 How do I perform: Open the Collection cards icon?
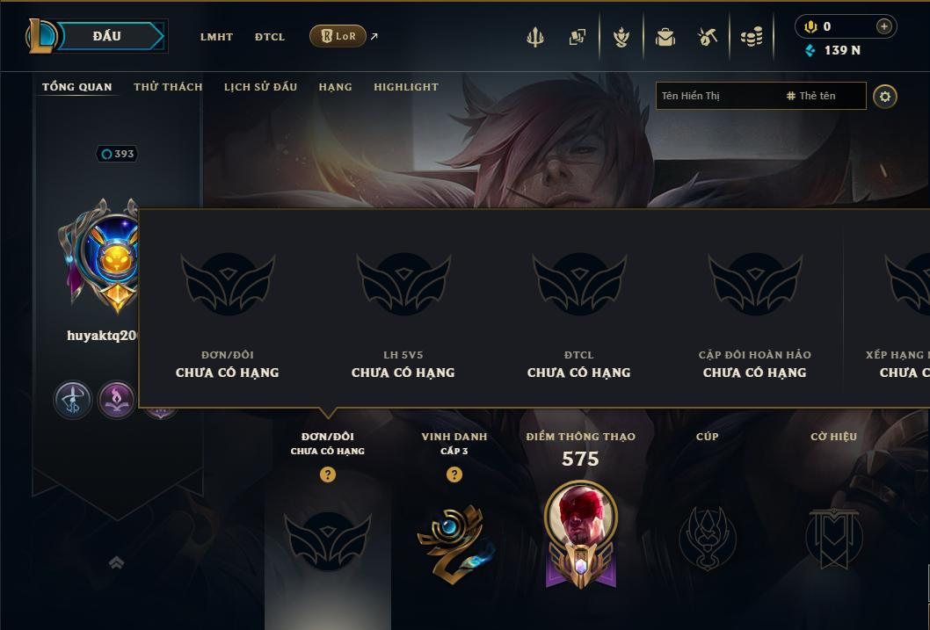(x=578, y=37)
